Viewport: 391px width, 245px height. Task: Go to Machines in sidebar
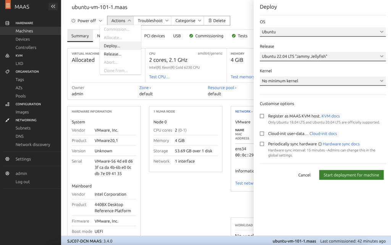(x=24, y=31)
